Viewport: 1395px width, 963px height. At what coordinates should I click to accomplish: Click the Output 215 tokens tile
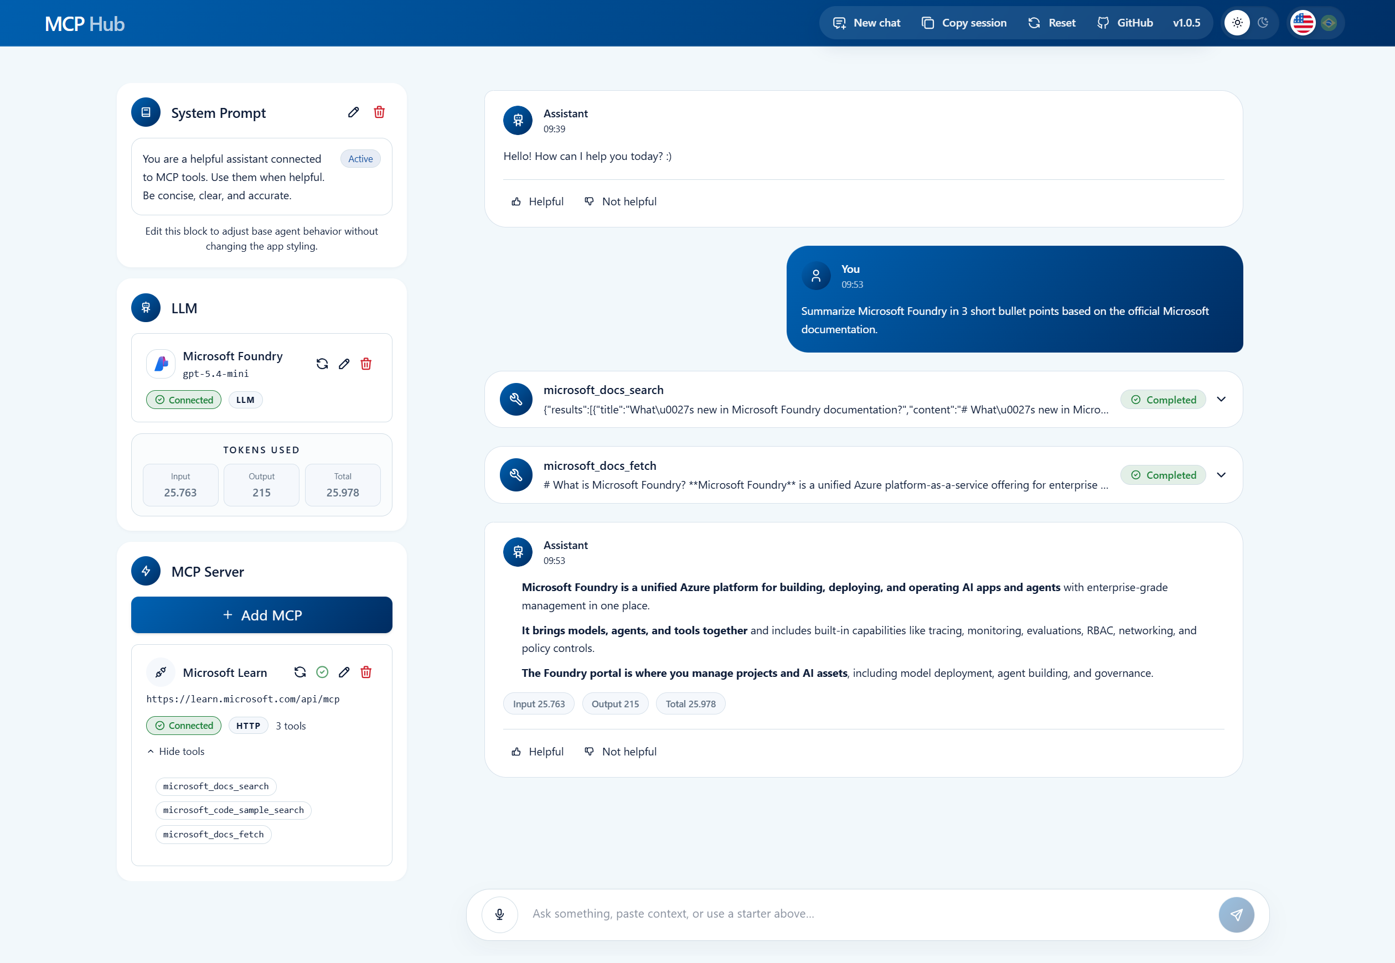[x=262, y=484]
